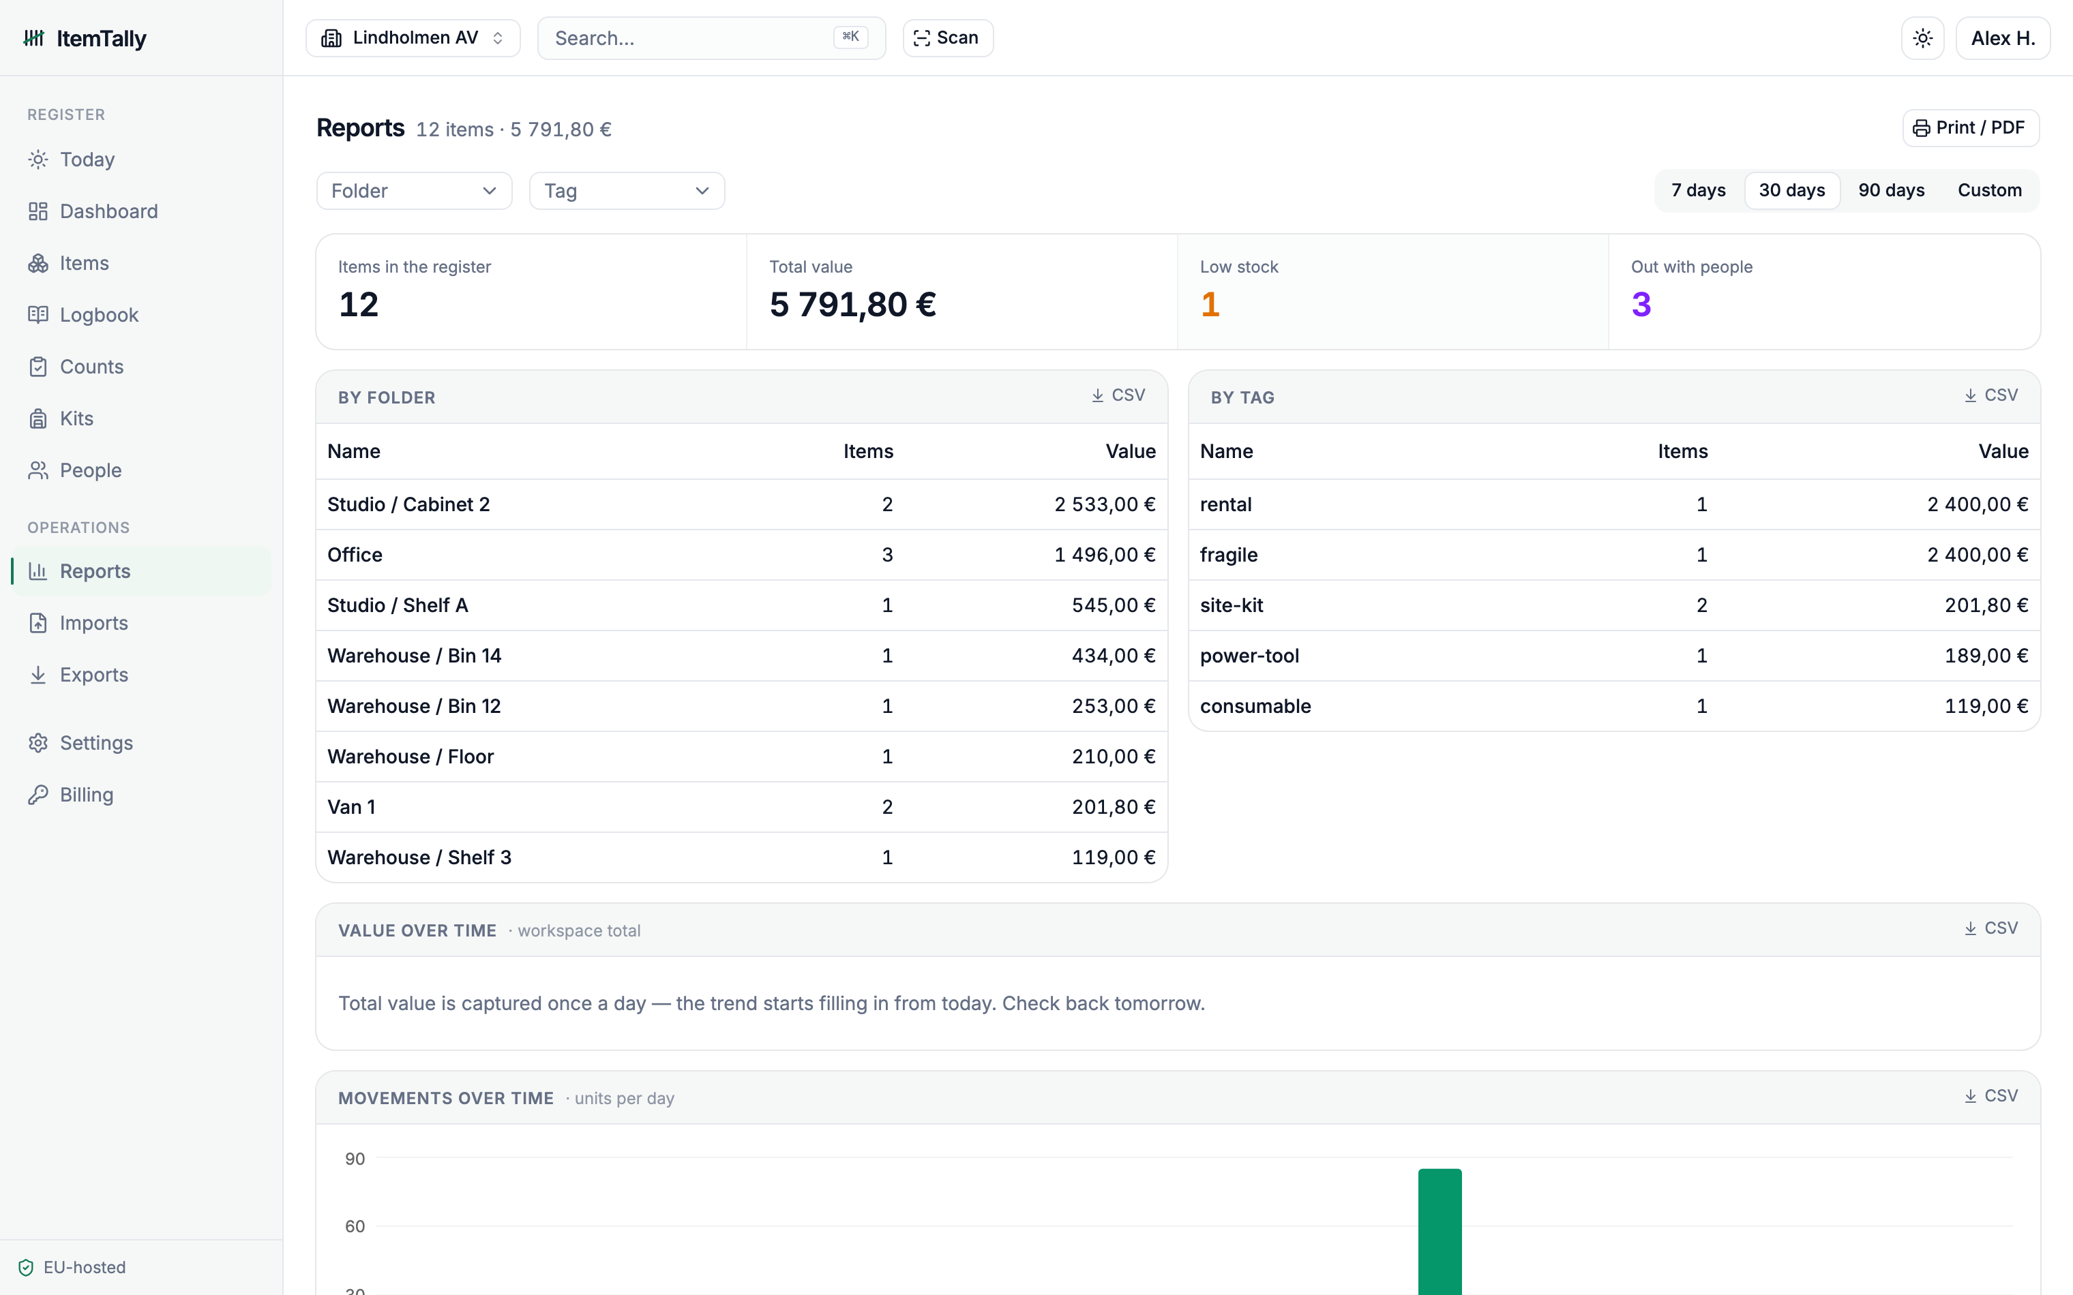Download the By Tag table CSV
Screen dimensions: 2073x1295
pyautogui.click(x=1990, y=395)
